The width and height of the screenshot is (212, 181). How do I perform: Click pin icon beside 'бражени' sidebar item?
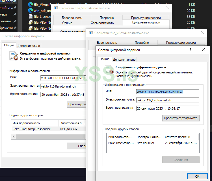tap(15, 28)
